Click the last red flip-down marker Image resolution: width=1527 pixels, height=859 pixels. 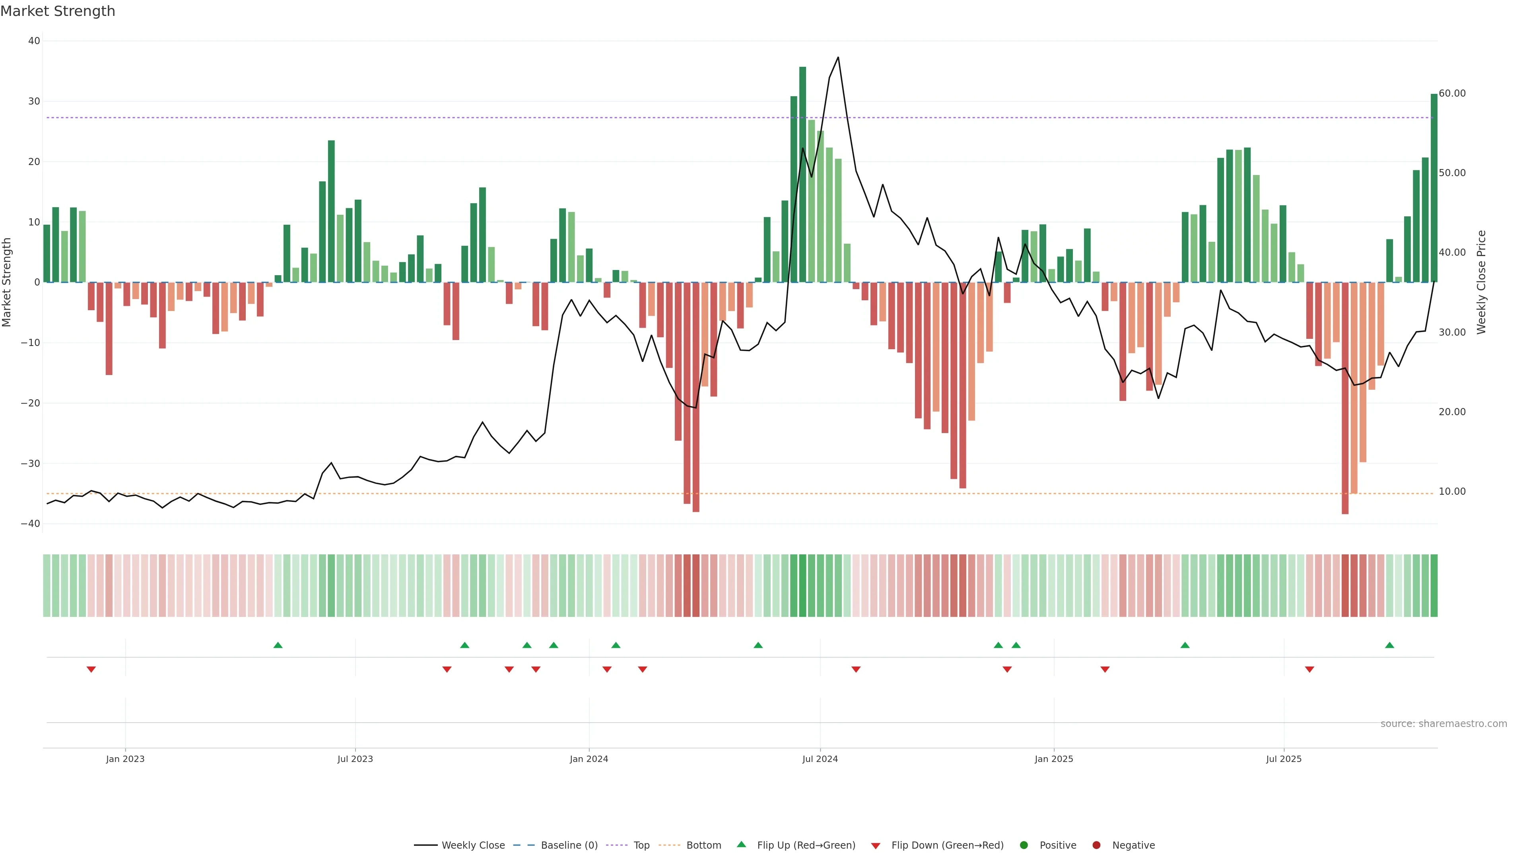click(1309, 669)
